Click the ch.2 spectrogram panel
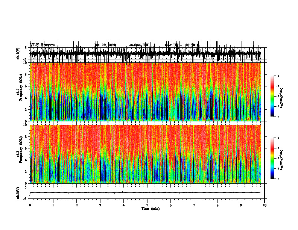 coord(145,154)
